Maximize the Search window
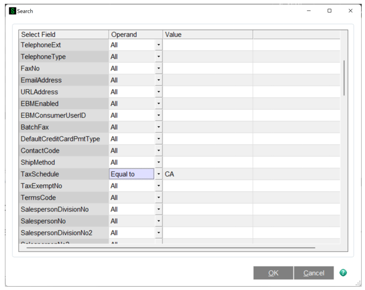365x290 pixels. click(329, 11)
